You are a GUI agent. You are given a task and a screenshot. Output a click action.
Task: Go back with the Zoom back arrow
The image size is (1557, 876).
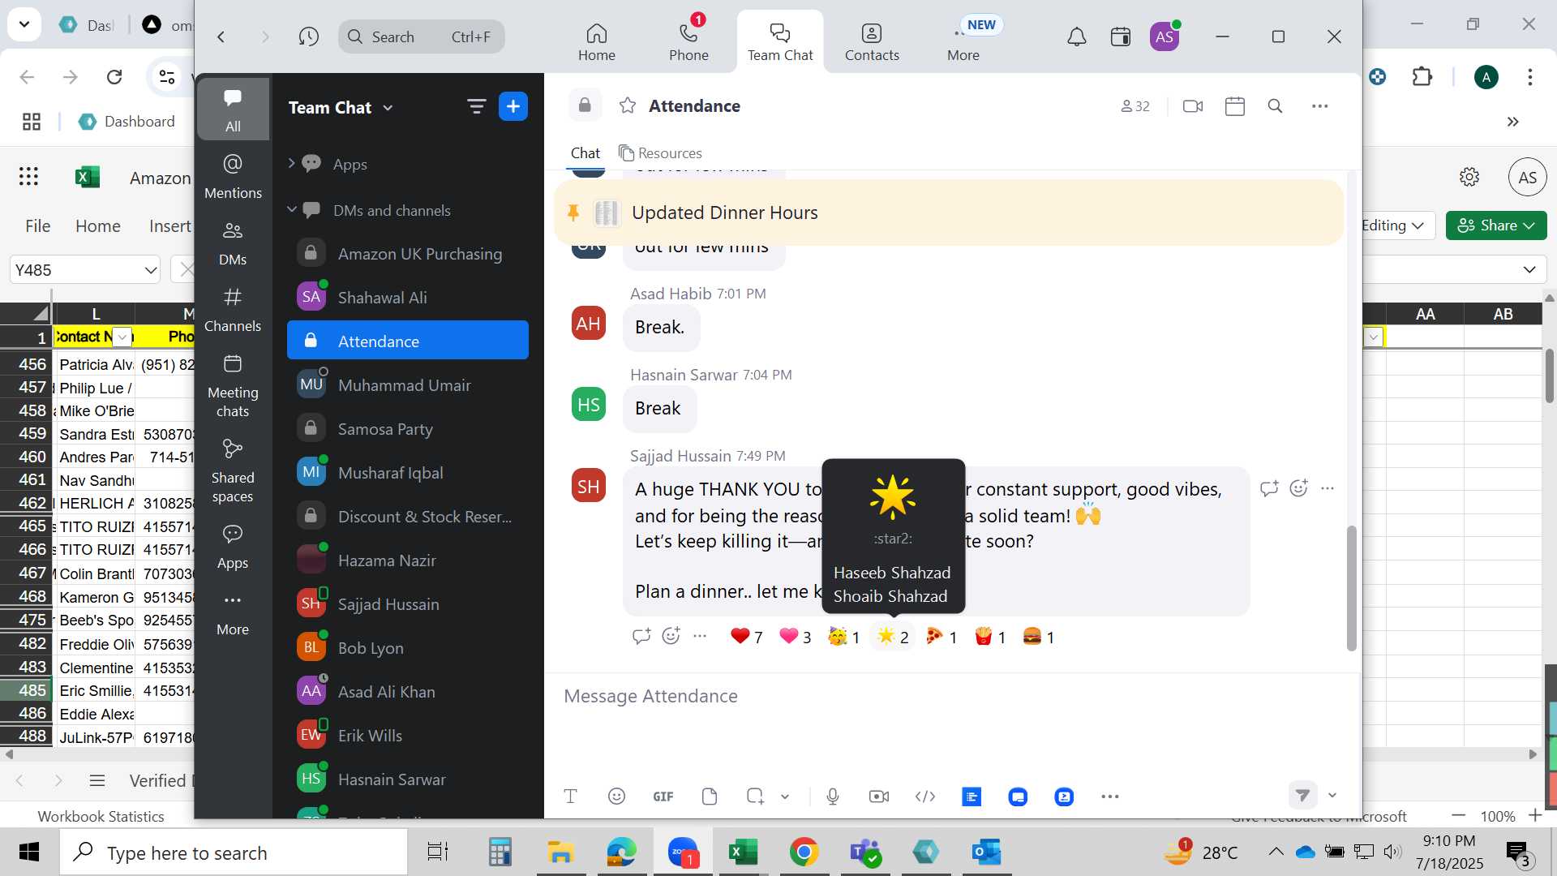tap(221, 36)
